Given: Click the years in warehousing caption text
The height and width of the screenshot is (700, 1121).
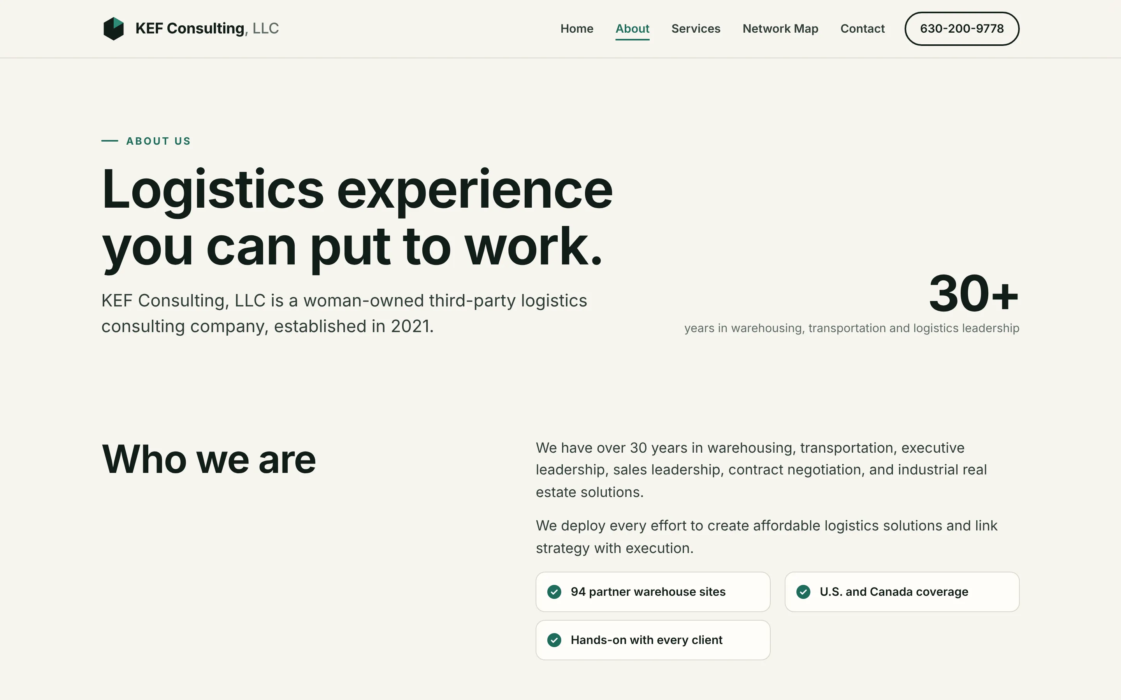Looking at the screenshot, I should click(851, 328).
